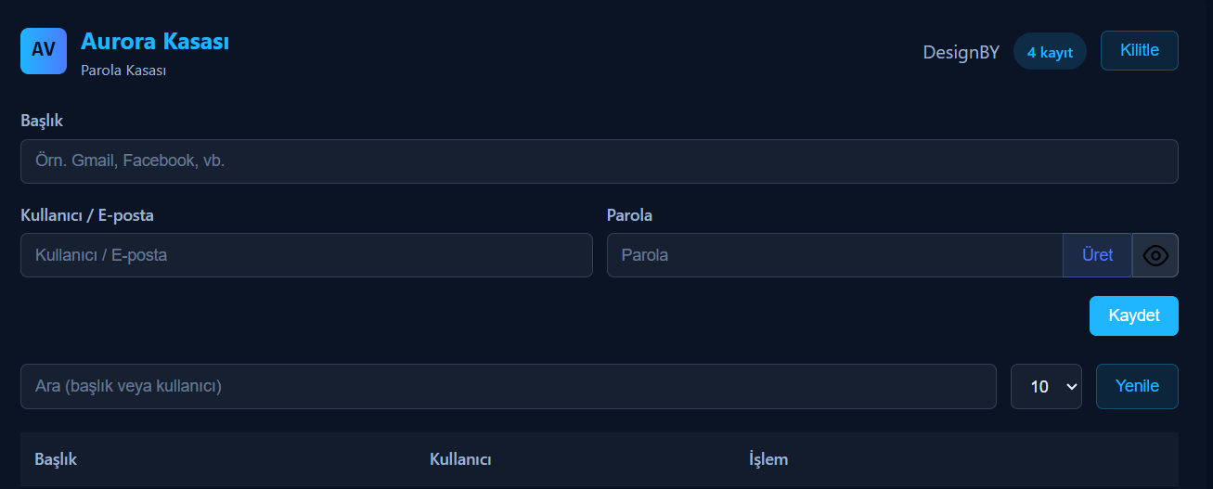Focus the Başlık field with Gmail placeholder
1213x489 pixels.
(599, 161)
